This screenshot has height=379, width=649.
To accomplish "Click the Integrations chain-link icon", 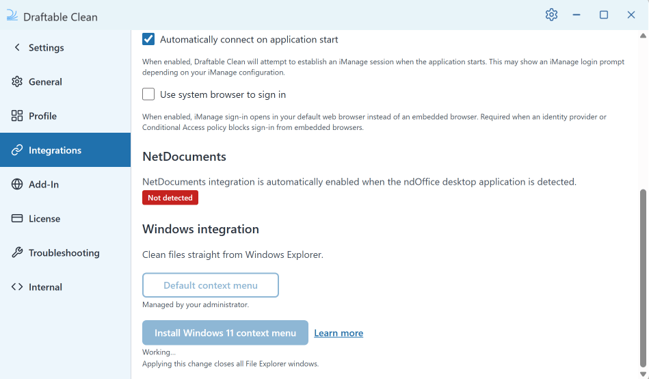I will (x=17, y=150).
